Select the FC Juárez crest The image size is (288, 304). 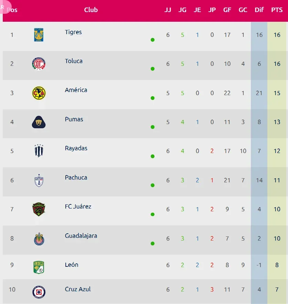point(39,210)
